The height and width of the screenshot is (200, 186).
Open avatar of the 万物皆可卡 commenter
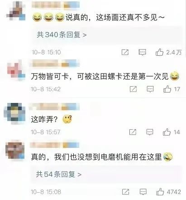pyautogui.click(x=16, y=70)
